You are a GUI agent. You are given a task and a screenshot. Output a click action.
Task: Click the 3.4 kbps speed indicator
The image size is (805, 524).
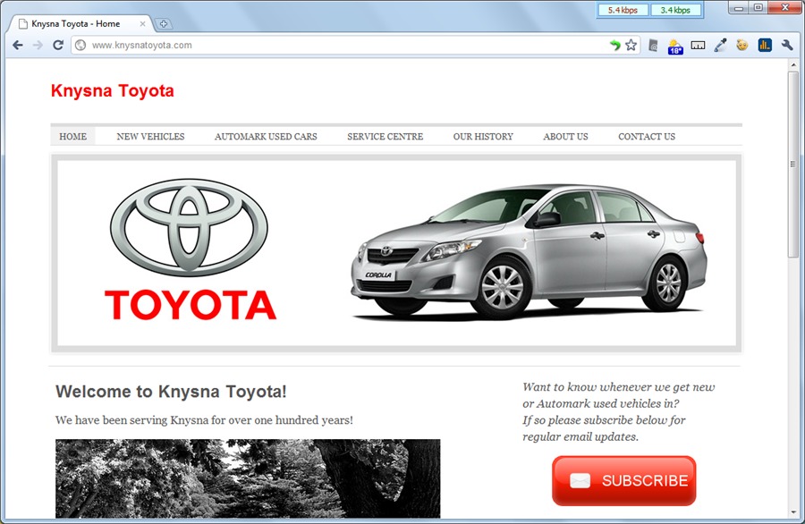pos(675,10)
